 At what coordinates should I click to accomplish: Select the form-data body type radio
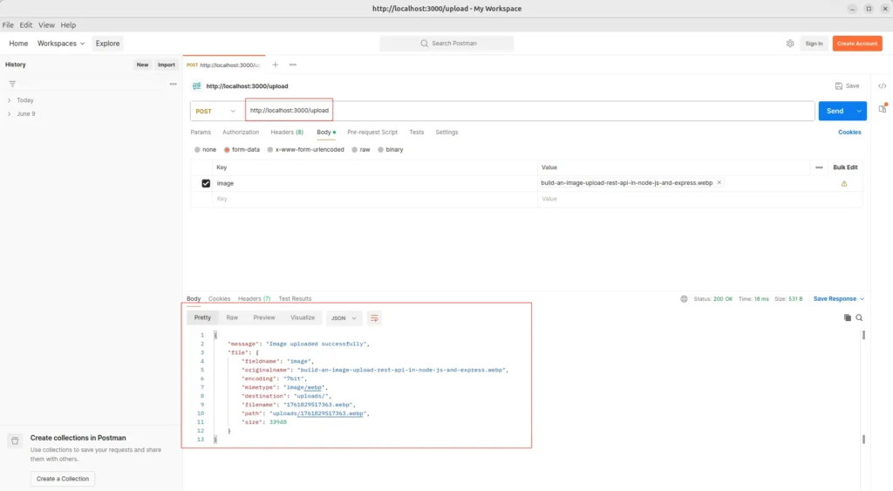click(227, 150)
